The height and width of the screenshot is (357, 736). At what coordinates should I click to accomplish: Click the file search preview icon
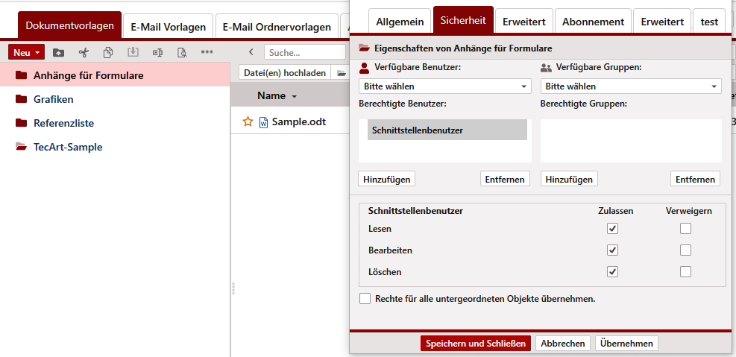182,52
